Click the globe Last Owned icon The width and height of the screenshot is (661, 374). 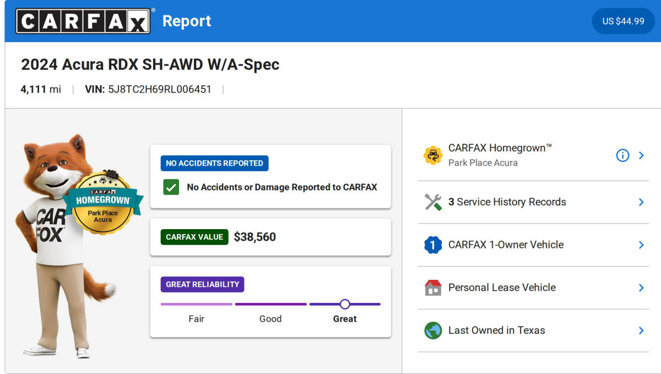(433, 330)
